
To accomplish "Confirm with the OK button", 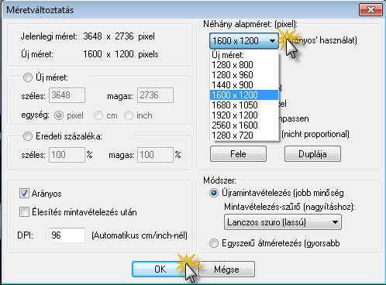I will (x=160, y=270).
